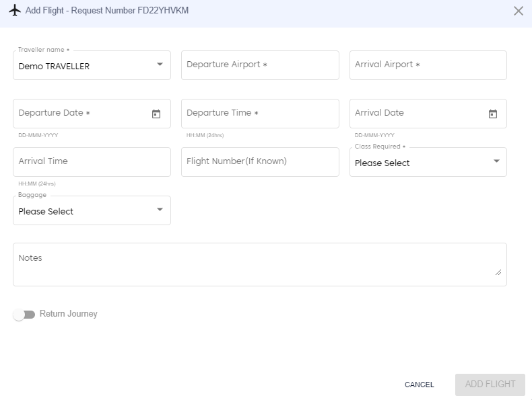Expand the Baggage dropdown
Screen dimensions: 532x400
tap(160, 210)
